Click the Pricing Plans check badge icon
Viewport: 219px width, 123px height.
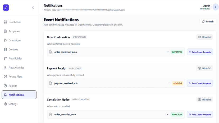[x=5, y=77]
